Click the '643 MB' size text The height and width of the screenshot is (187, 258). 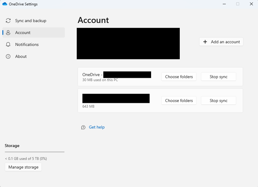click(88, 106)
